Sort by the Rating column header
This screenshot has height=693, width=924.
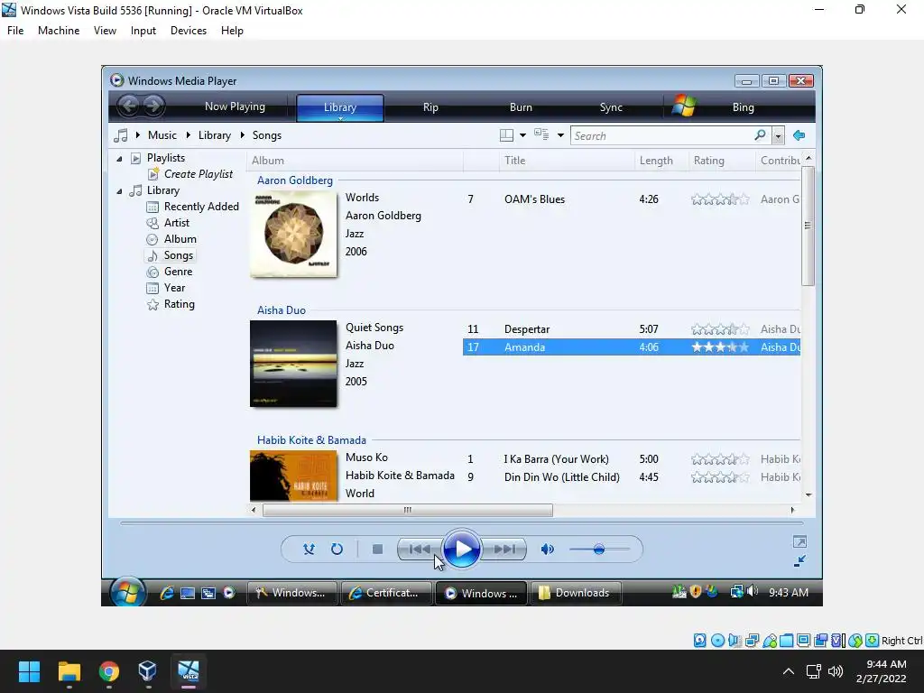pos(709,161)
